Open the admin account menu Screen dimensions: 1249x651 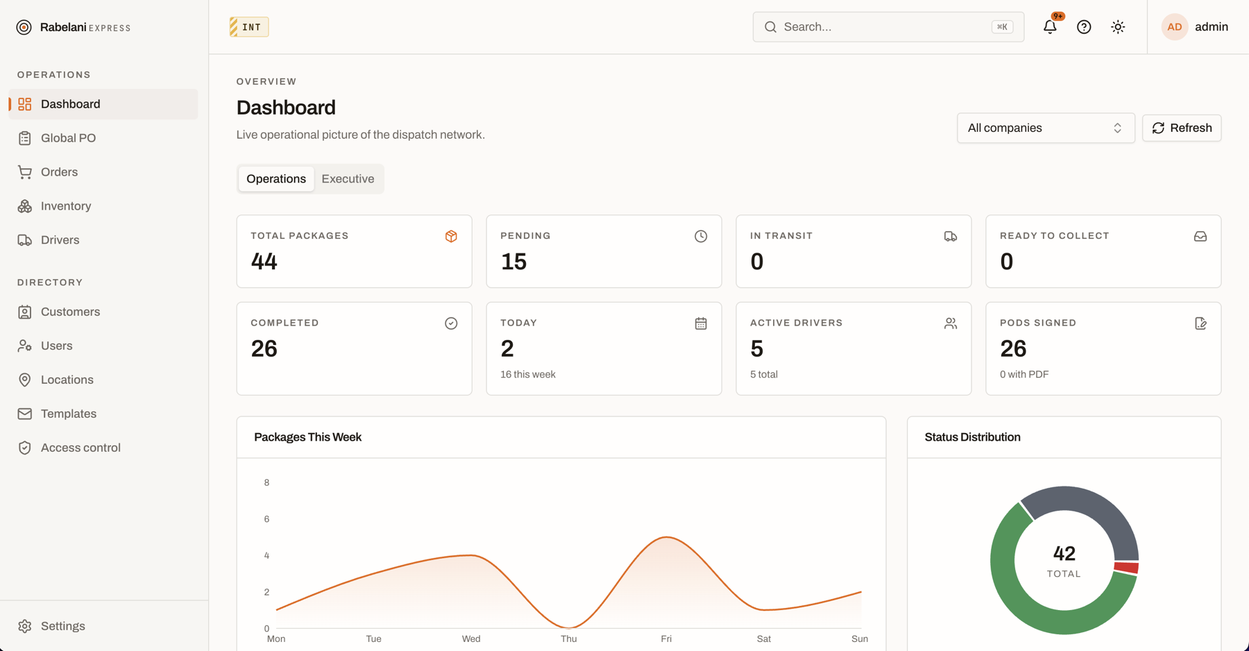tap(1195, 27)
